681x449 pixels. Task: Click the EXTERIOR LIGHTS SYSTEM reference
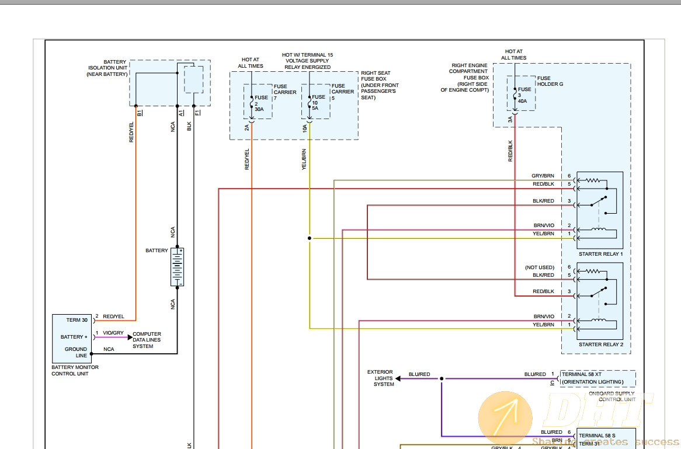(380, 378)
